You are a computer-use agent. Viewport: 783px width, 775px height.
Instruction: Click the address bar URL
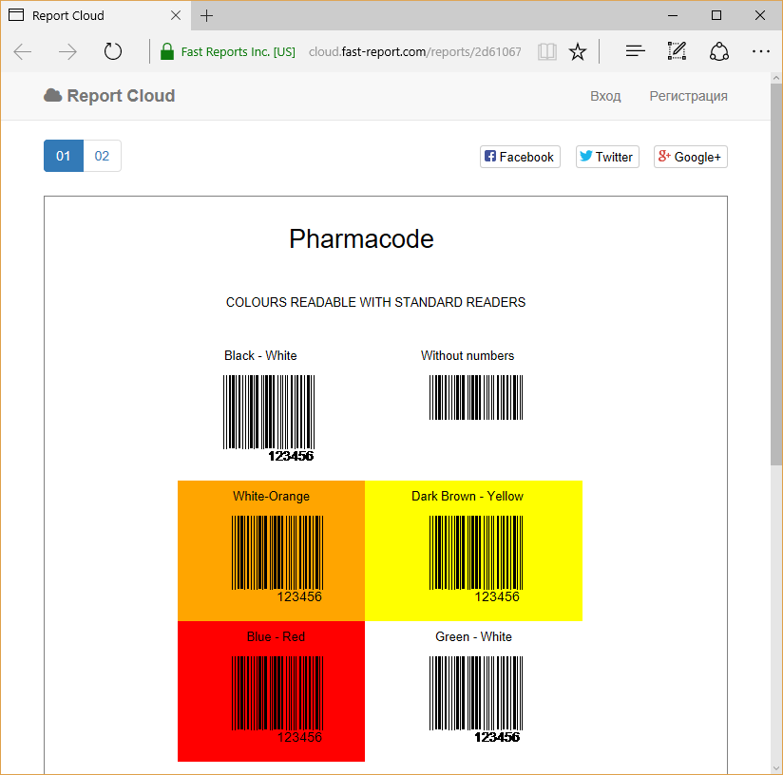[414, 52]
